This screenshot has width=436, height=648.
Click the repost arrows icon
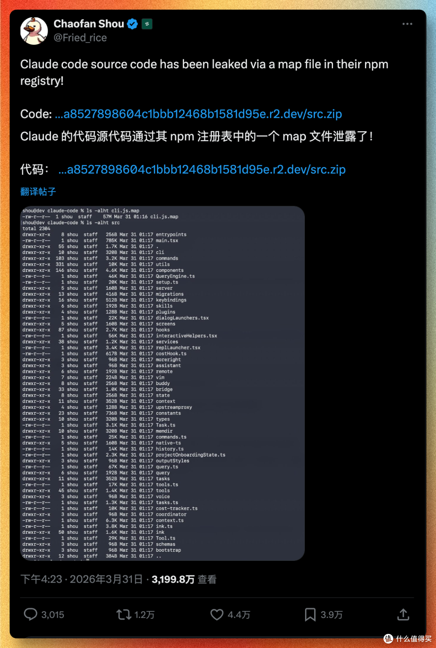(124, 615)
